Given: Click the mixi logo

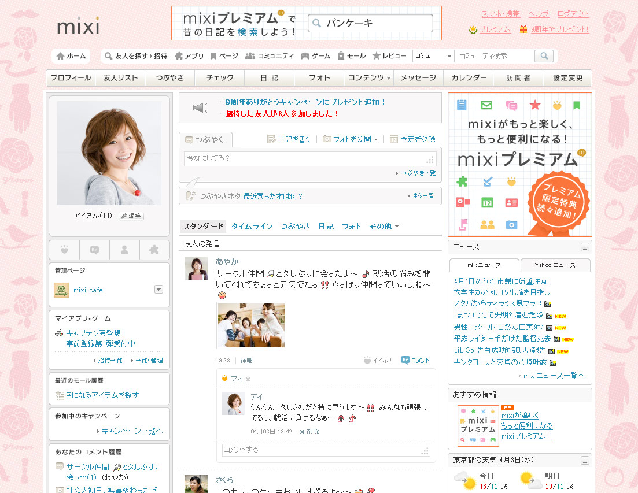Looking at the screenshot, I should pyautogui.click(x=78, y=25).
